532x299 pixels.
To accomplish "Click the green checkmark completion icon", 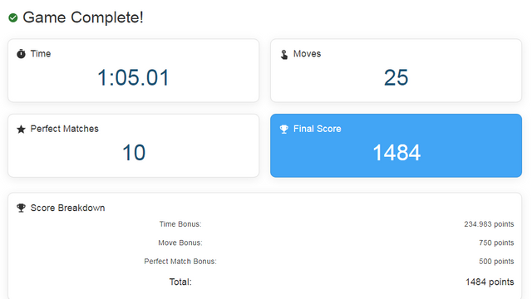I will (x=13, y=17).
